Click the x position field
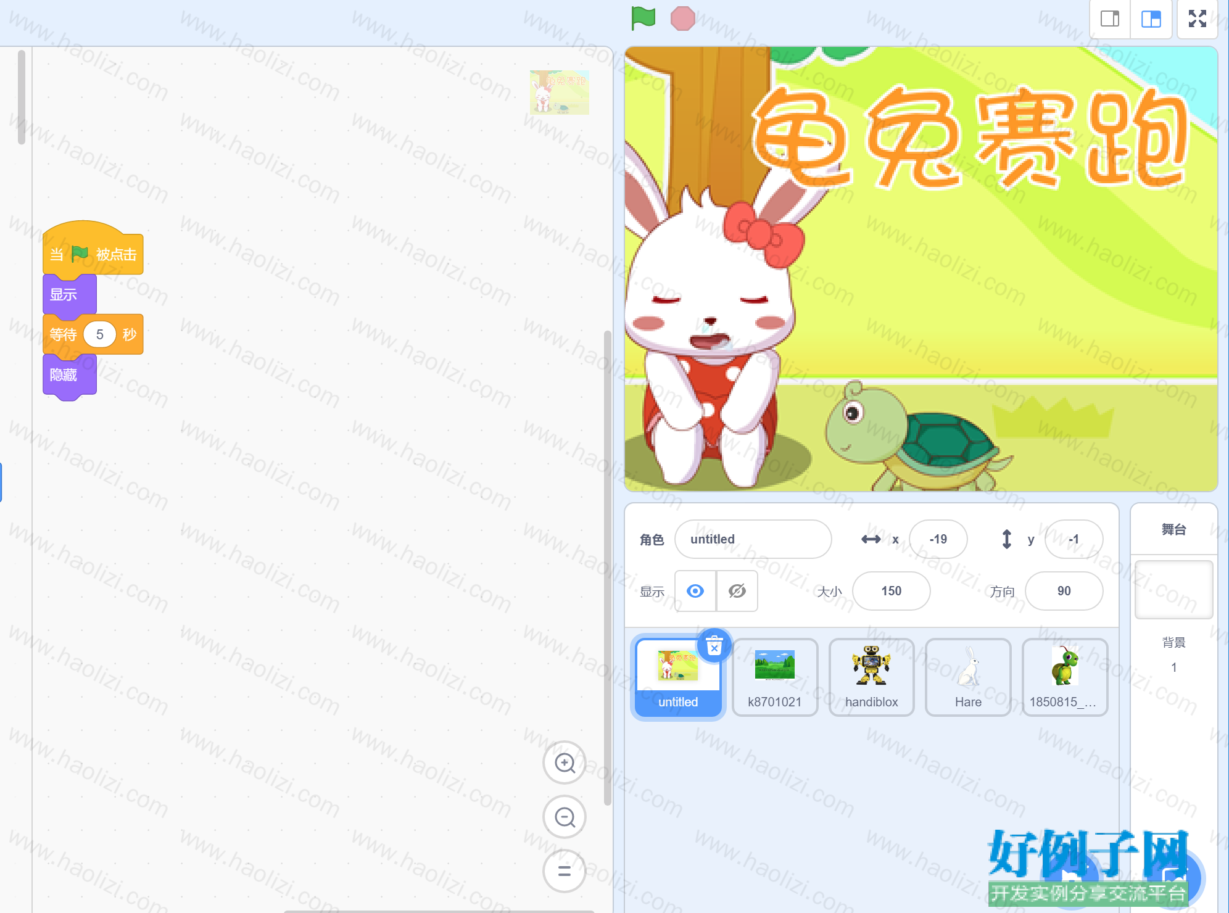Screen dimensions: 1229x913 click(x=938, y=539)
